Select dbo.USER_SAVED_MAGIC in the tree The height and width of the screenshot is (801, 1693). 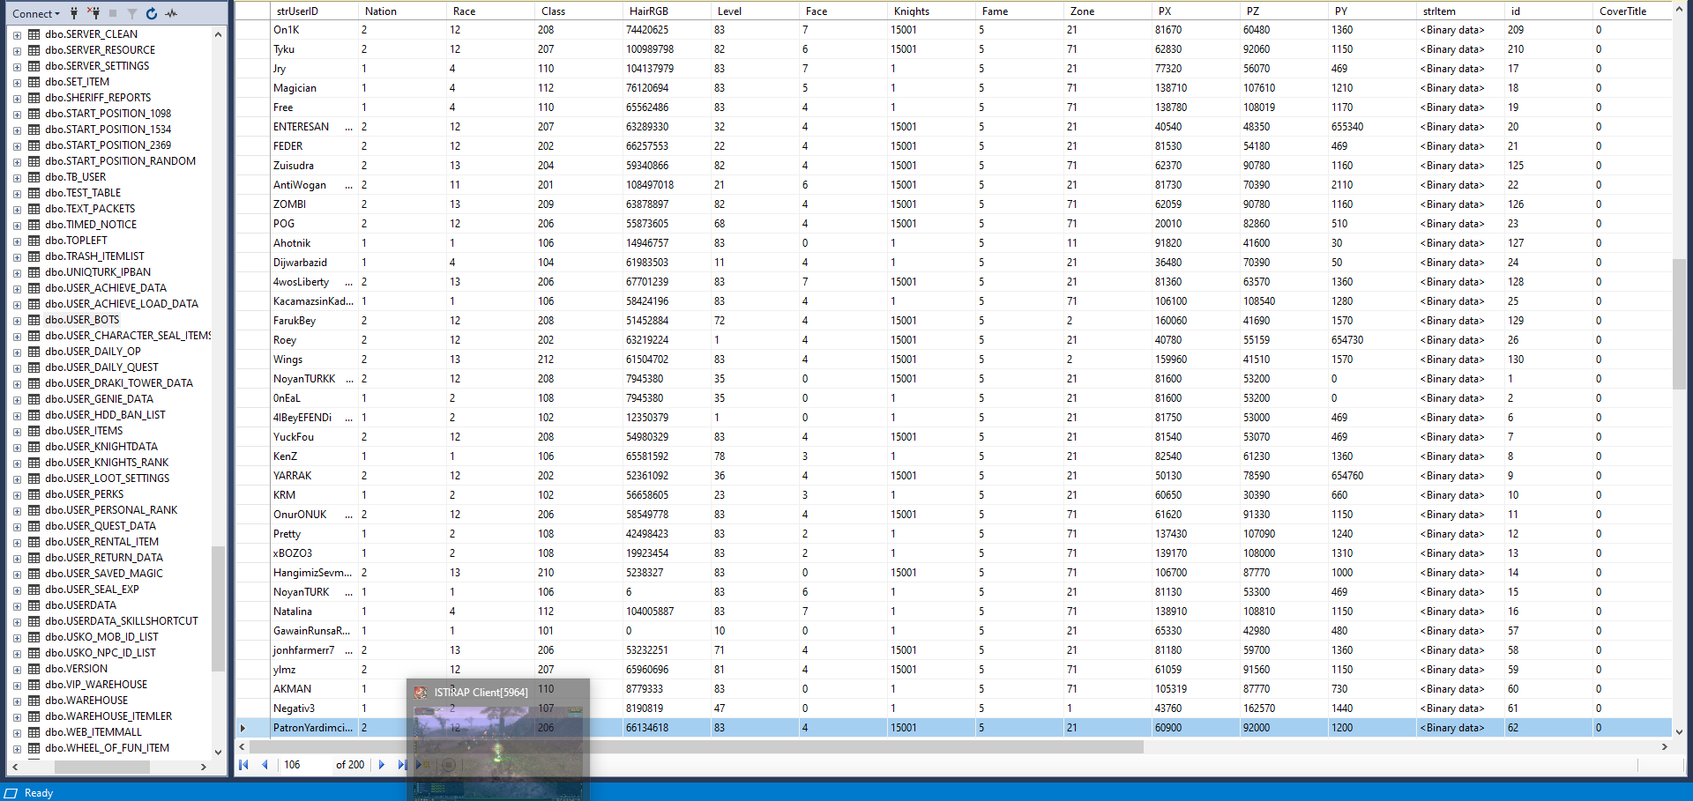(104, 574)
